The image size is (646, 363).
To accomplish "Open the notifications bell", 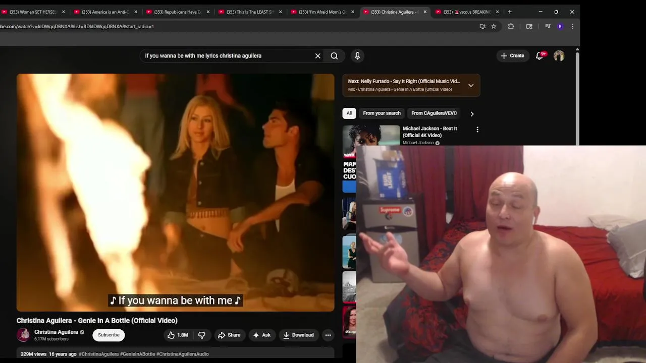I will click(540, 56).
